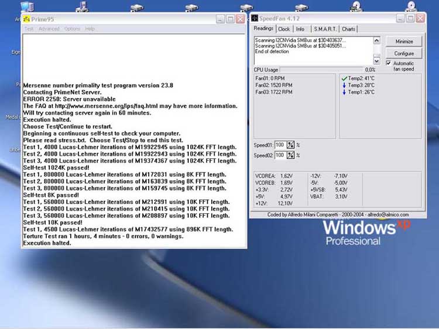Open the Advanced menu in Prime95
Image resolution: width=439 pixels, height=329 pixels.
click(49, 29)
